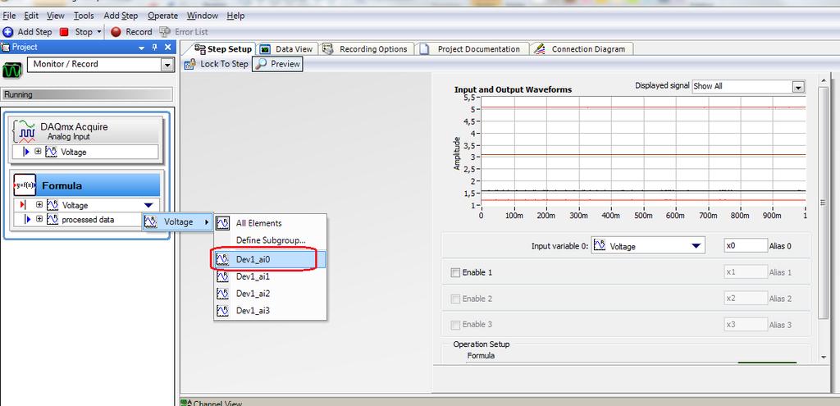Click the Project Documentation page icon
840x406 pixels.
coord(424,49)
